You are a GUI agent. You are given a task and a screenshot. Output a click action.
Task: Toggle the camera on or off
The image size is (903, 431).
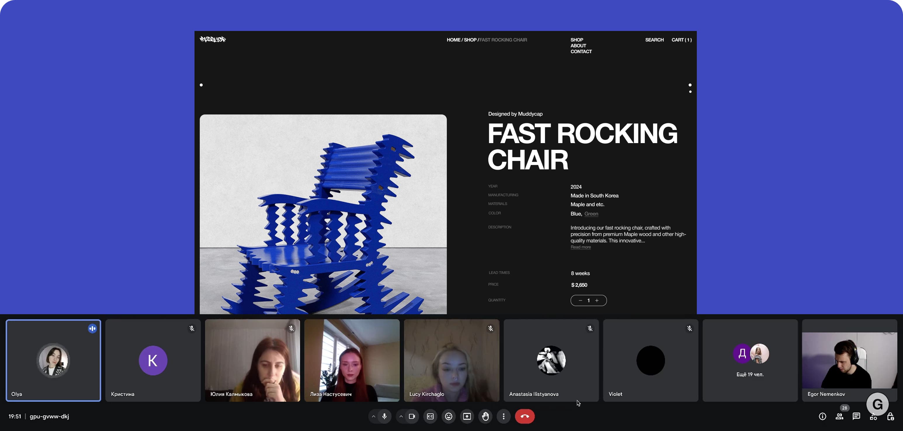(x=412, y=416)
